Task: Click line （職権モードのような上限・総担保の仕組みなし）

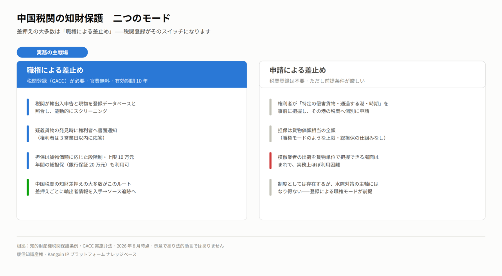Action: pyautogui.click(x=333, y=138)
